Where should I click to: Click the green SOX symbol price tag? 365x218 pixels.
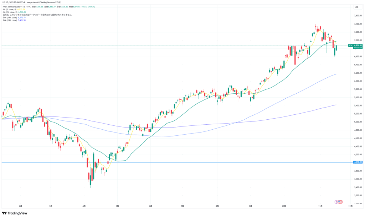(x=350, y=46)
